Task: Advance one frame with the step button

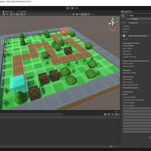Action: click(x=77, y=8)
